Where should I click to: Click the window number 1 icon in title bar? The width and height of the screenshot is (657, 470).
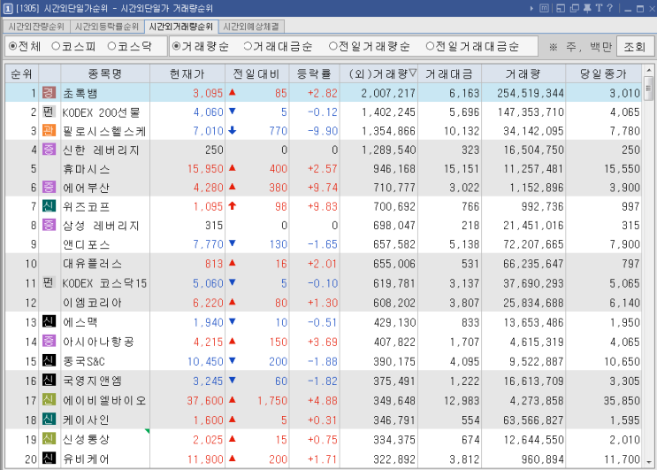click(x=8, y=8)
